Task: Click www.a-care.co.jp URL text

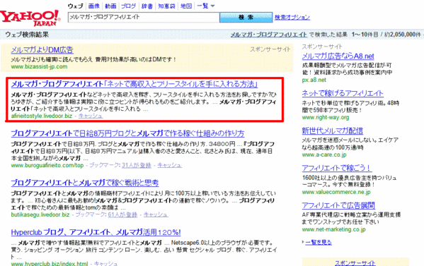Action: [x=324, y=155]
